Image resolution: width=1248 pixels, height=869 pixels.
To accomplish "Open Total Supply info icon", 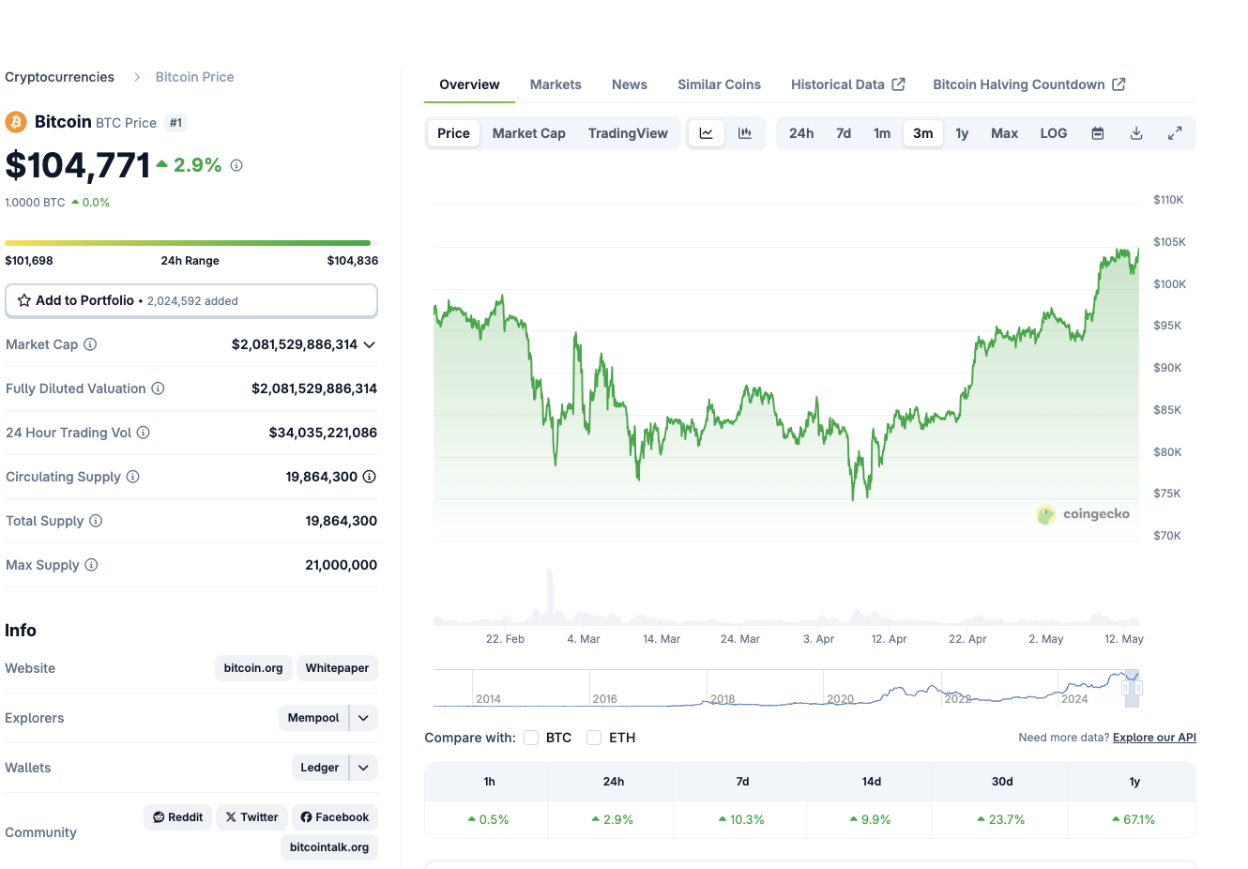I will click(x=96, y=521).
